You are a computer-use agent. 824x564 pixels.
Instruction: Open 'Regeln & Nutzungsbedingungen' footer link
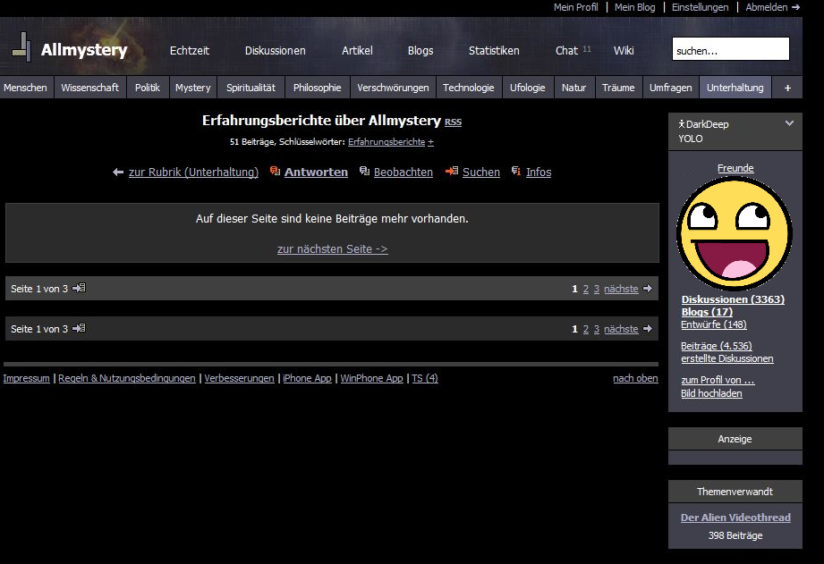(127, 378)
